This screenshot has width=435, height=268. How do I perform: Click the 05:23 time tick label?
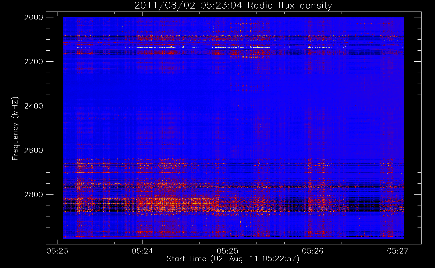pos(57,251)
